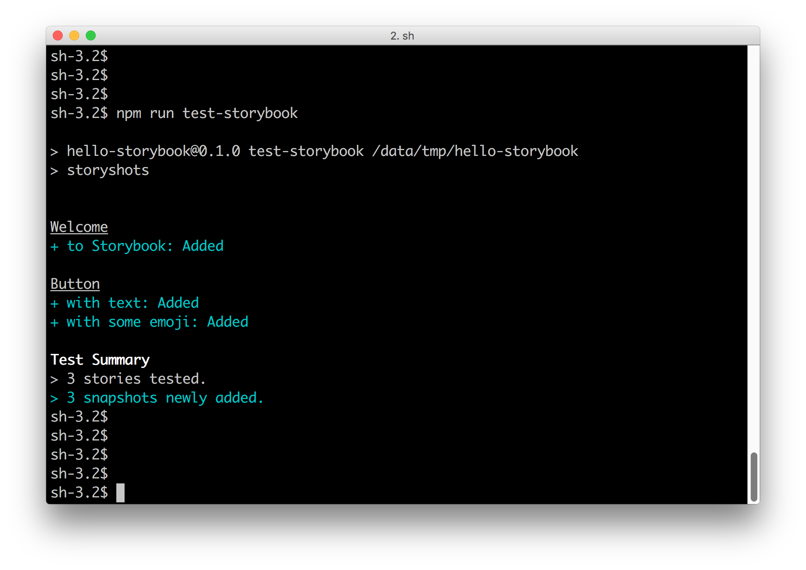This screenshot has width=806, height=570.
Task: Click the '2. sh' window title
Action: [x=402, y=36]
